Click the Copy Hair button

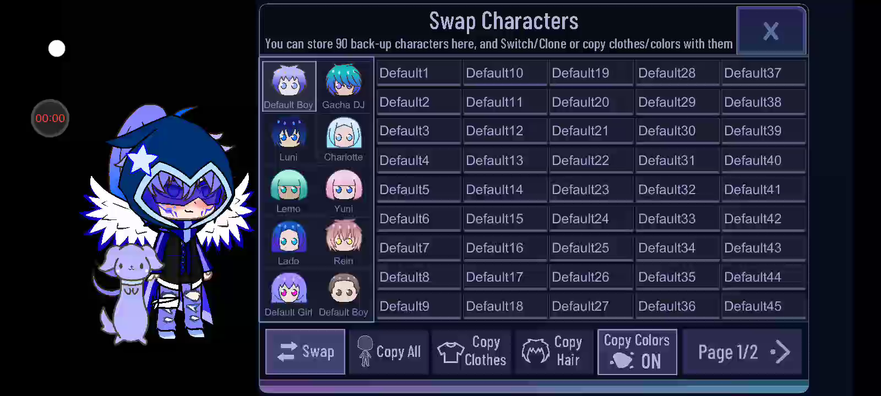pyautogui.click(x=554, y=352)
